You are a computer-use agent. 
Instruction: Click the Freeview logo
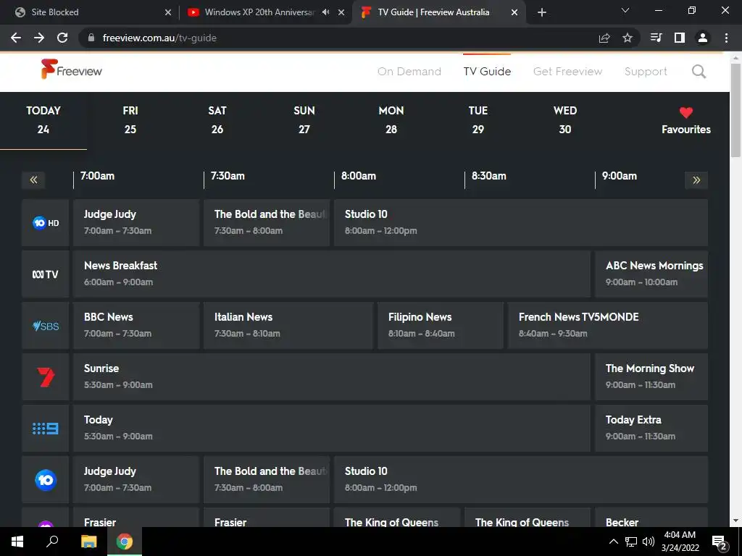[x=72, y=69]
